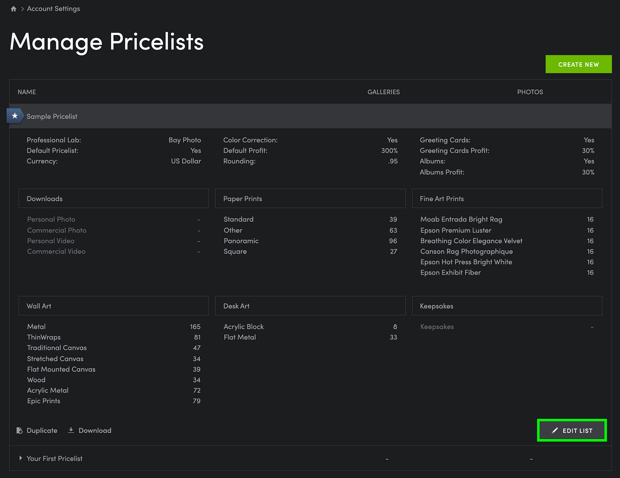Expand the Your First Pricelist row
The width and height of the screenshot is (620, 478).
pos(20,459)
